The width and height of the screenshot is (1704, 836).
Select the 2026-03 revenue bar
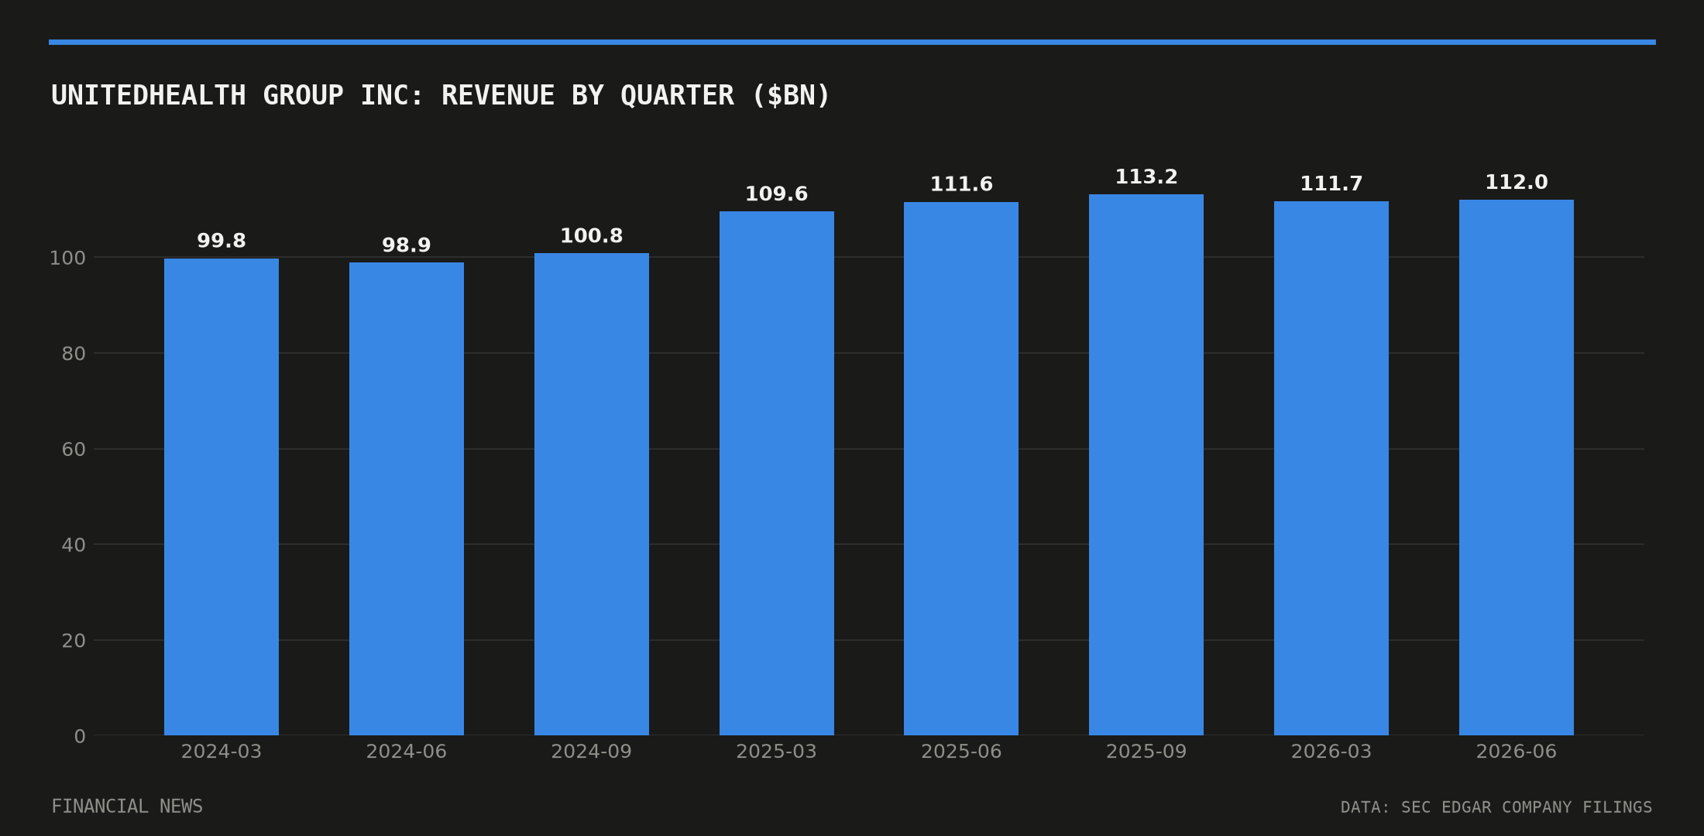click(x=1331, y=468)
